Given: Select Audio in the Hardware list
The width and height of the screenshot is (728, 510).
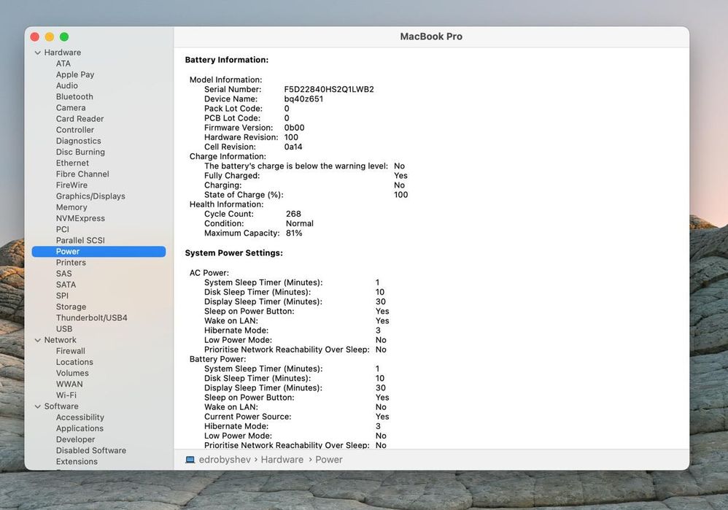Looking at the screenshot, I should pyautogui.click(x=67, y=85).
